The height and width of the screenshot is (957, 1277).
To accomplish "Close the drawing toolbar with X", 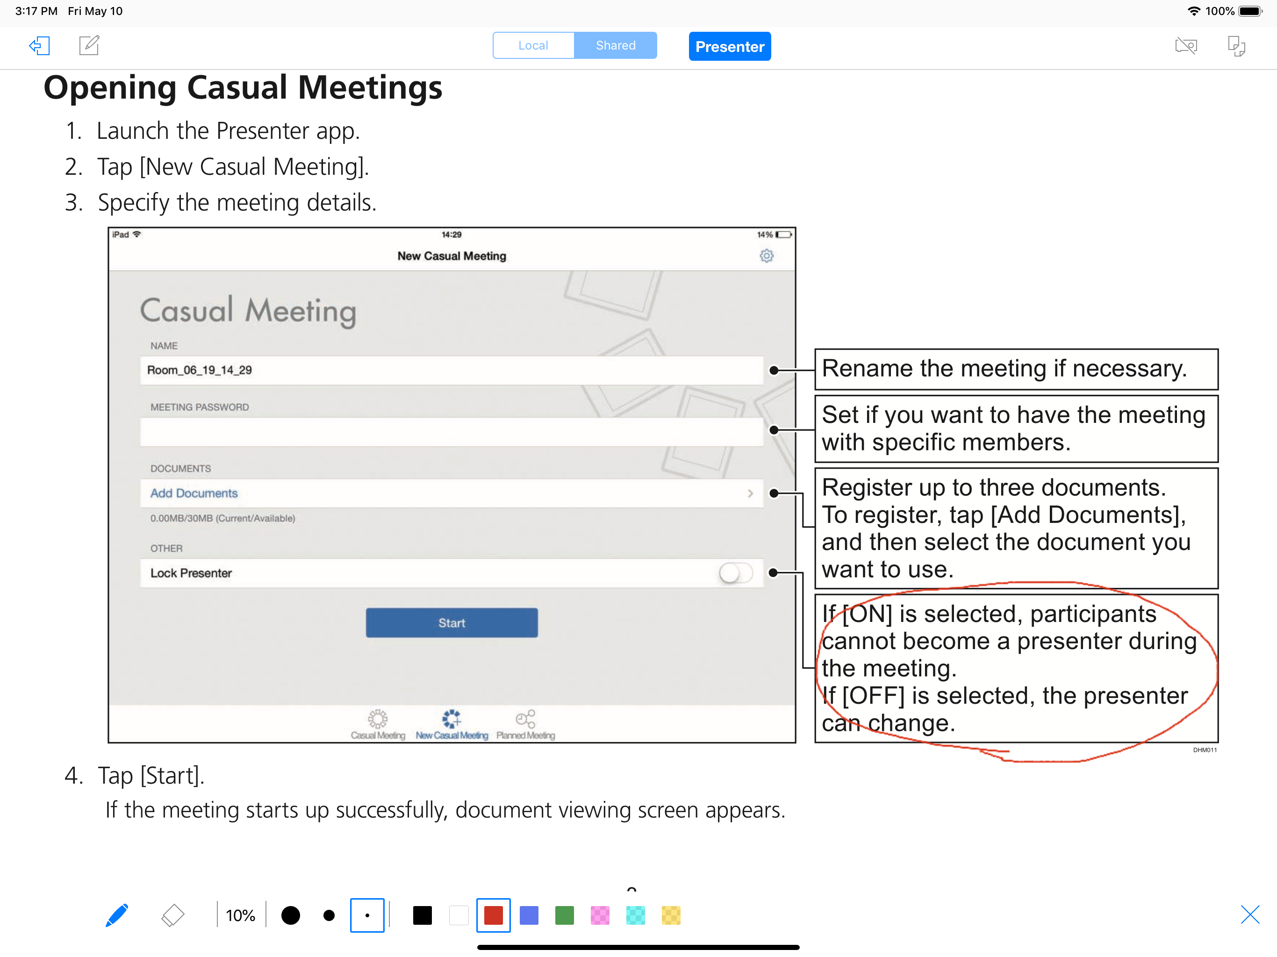I will tap(1250, 915).
